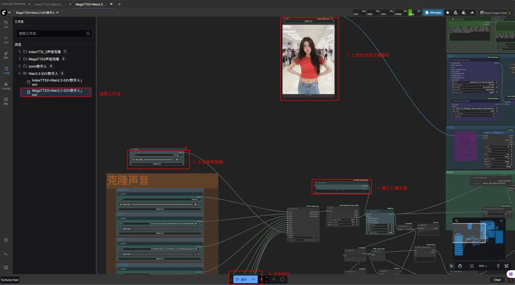This screenshot has width=515, height=285.
Task: Select the workflows sidebar icon
Action: click(x=6, y=70)
